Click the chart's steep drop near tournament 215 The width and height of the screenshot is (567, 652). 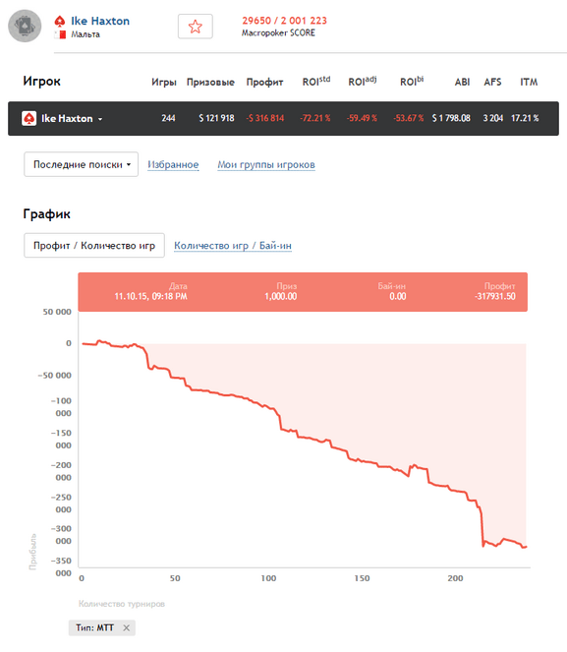pos(482,526)
